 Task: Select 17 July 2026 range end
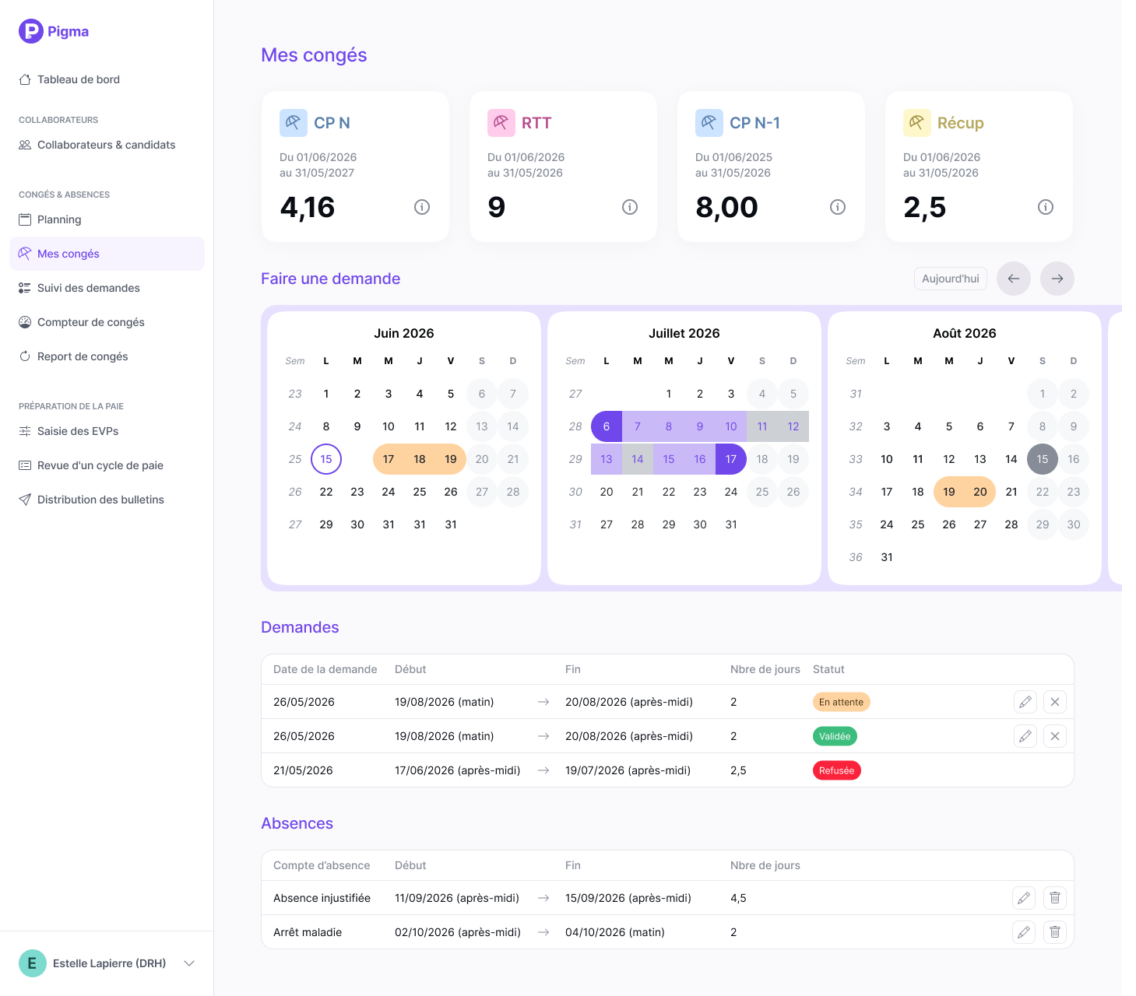731,459
